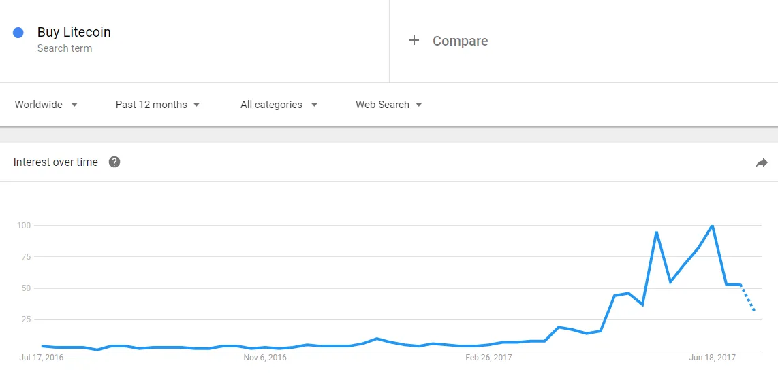Click the Compare text to add term
778x380 pixels.
tap(460, 41)
